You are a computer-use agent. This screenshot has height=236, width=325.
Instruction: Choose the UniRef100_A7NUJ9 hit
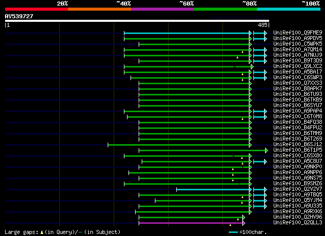298,55
